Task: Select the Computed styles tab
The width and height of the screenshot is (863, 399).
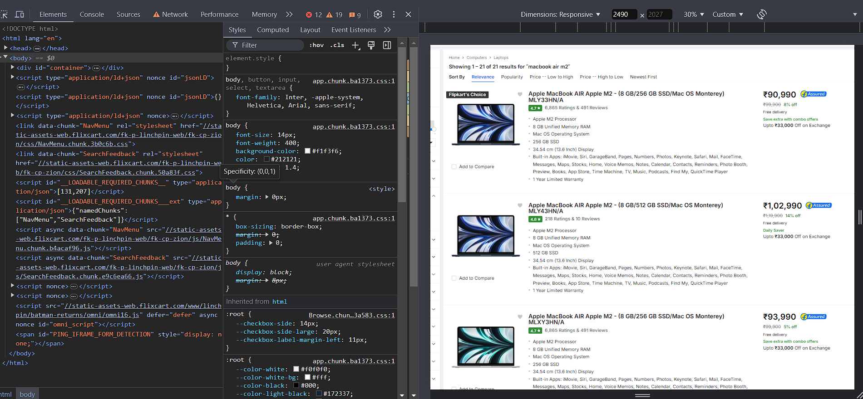Action: point(273,30)
